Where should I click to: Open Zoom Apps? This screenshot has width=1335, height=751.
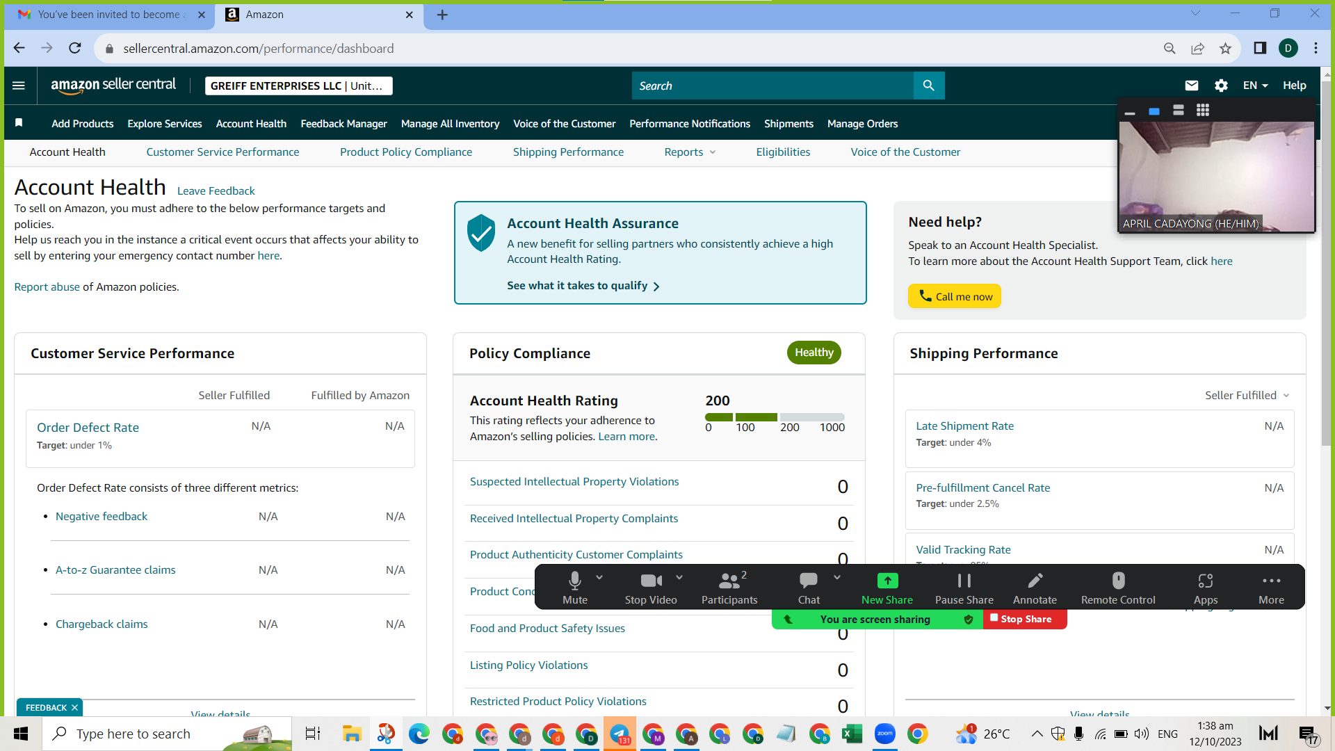coord(1206,588)
